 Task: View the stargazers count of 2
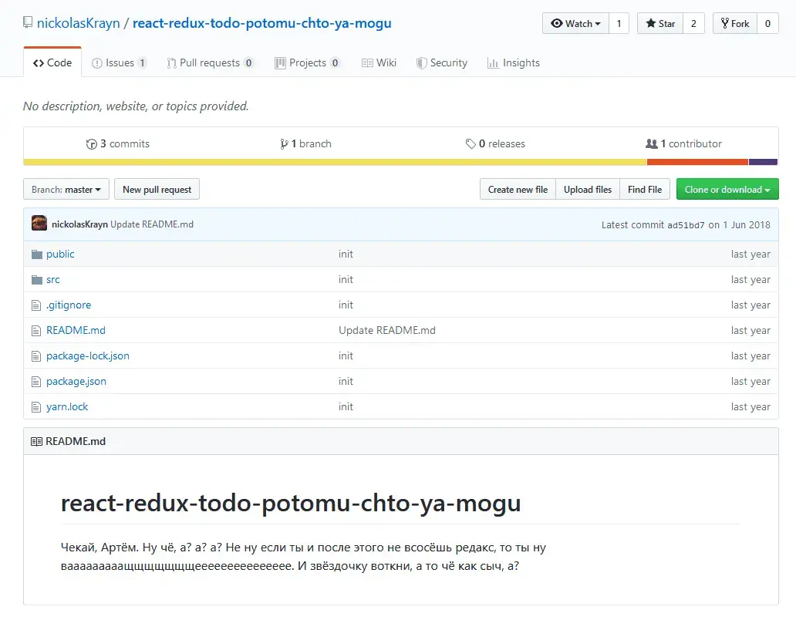pos(693,23)
